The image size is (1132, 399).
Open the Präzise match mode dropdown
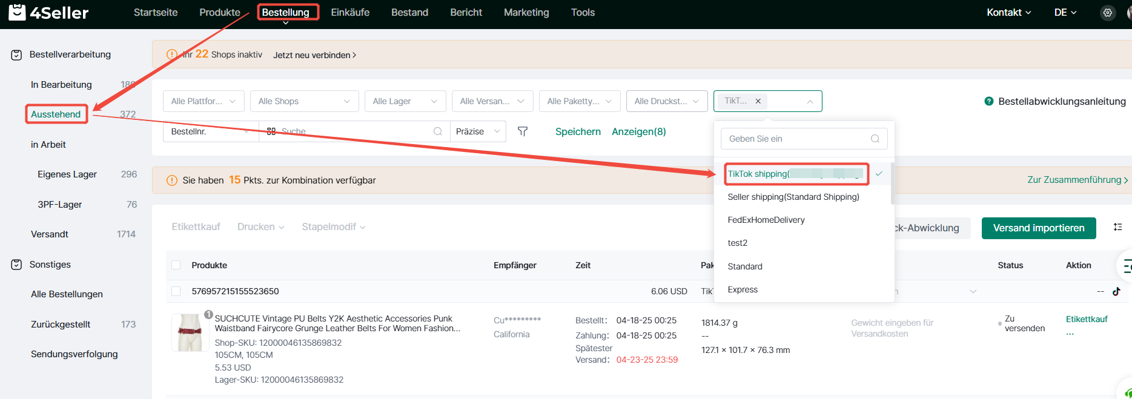(478, 131)
